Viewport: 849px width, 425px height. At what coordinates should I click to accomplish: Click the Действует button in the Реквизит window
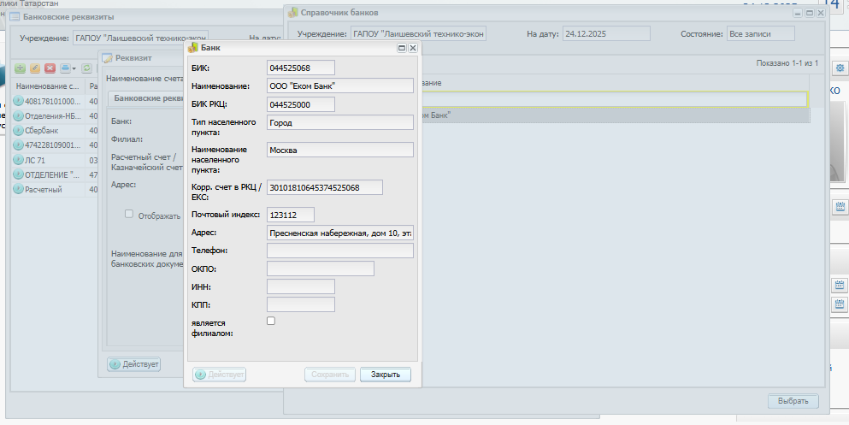[x=133, y=364]
